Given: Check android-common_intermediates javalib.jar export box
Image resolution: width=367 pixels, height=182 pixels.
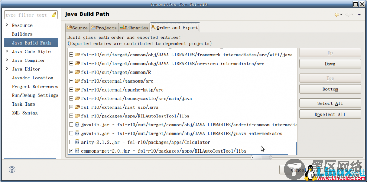Looking at the screenshot, I should [x=71, y=125].
